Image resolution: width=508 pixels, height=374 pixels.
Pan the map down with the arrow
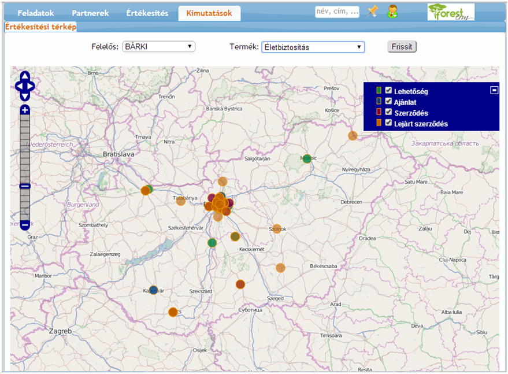[25, 96]
